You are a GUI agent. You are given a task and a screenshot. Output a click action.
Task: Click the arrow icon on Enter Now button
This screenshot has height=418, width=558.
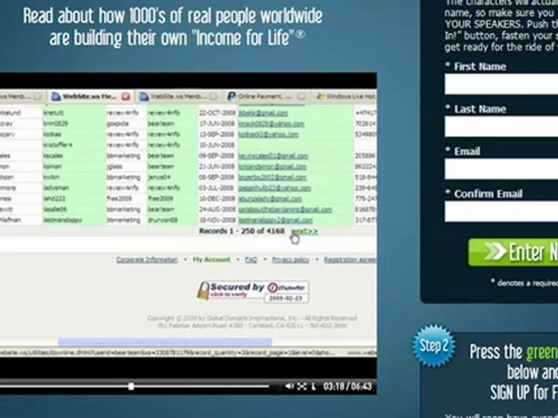click(495, 251)
